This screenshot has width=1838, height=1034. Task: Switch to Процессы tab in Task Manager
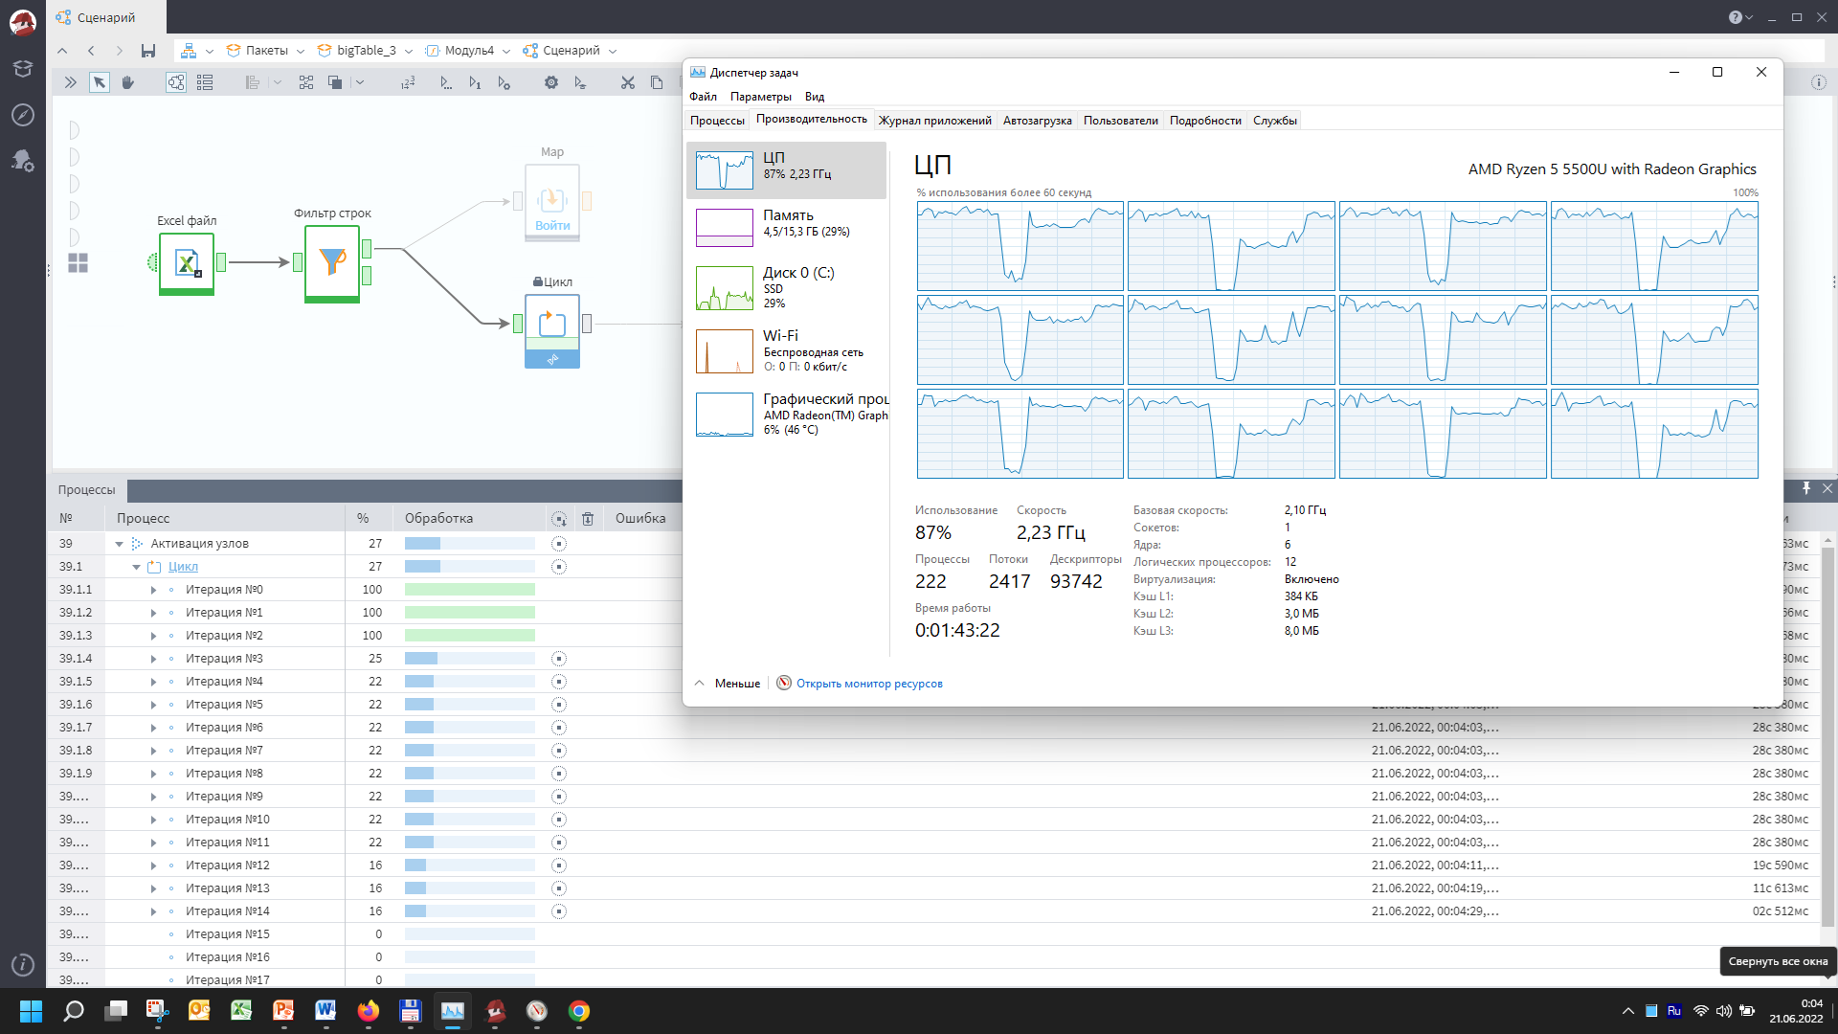point(717,121)
